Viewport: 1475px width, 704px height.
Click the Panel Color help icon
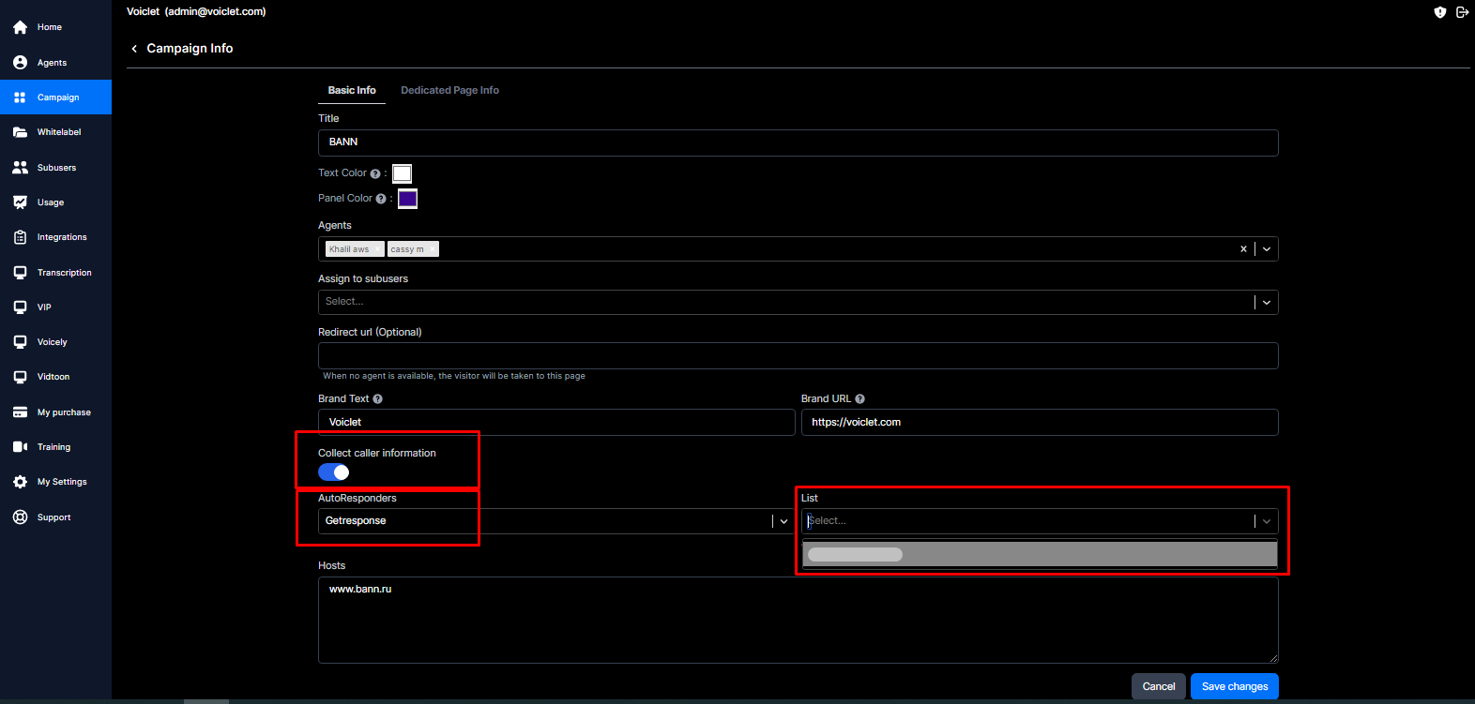[x=381, y=199]
